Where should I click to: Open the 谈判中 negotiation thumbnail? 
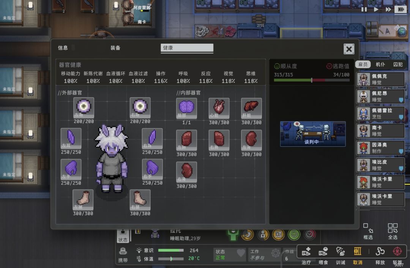coord(313,134)
